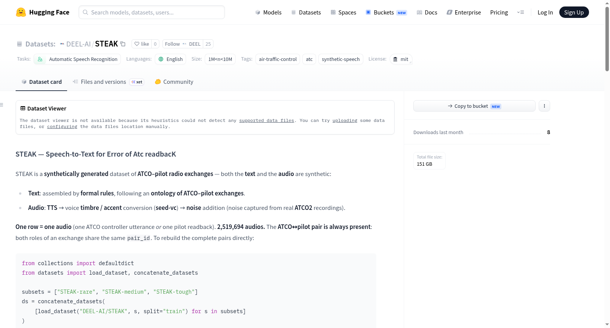Open the supported data files link
This screenshot has width=610, height=328.
point(266,120)
